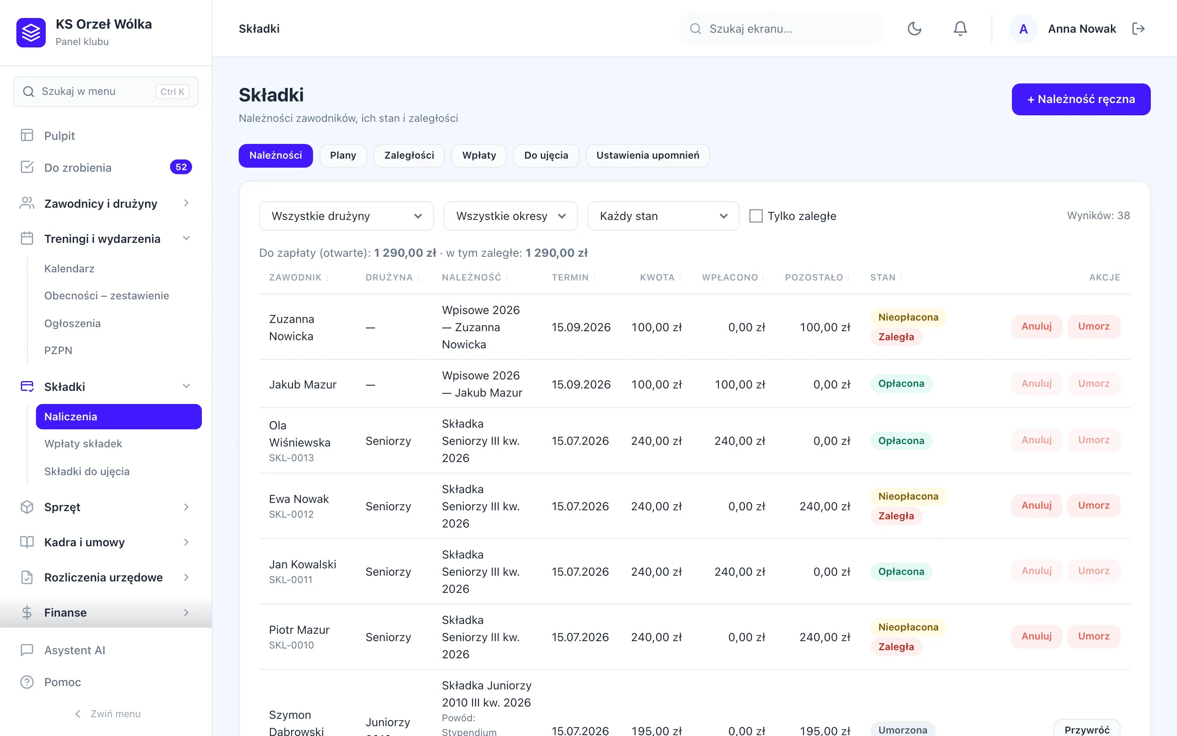Image resolution: width=1177 pixels, height=736 pixels.
Task: Click the Treningi calendar icon
Action: click(27, 238)
